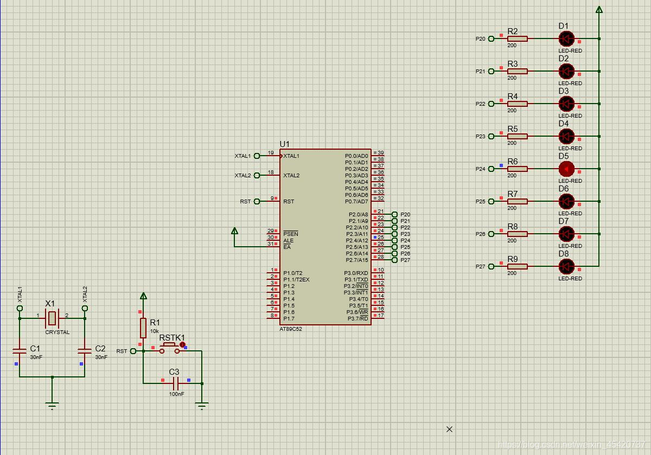Viewport: 651px width, 455px height.
Task: Click the CRYSTAL value label
Action: click(58, 332)
